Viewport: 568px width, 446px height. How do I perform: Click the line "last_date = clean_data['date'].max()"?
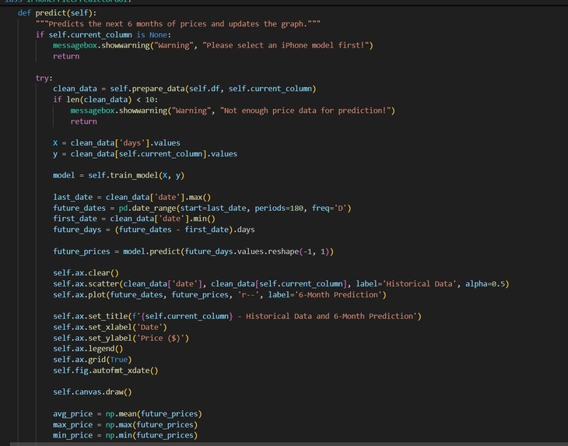[x=131, y=197]
